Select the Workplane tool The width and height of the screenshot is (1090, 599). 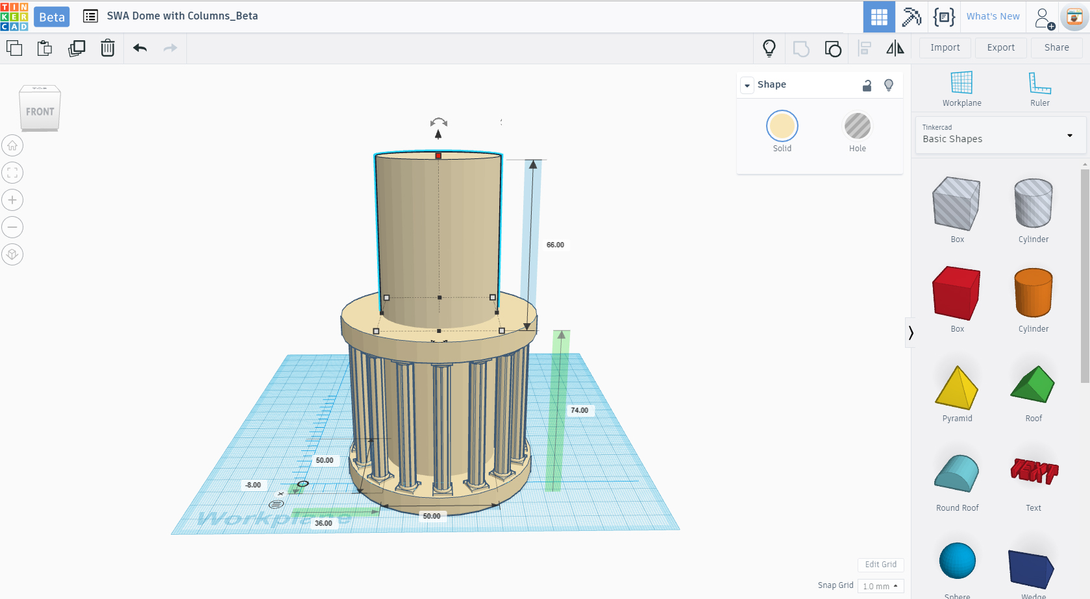[961, 90]
